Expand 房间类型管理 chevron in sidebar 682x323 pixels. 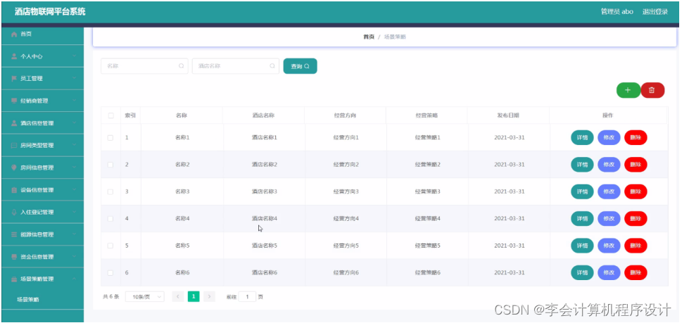point(75,145)
